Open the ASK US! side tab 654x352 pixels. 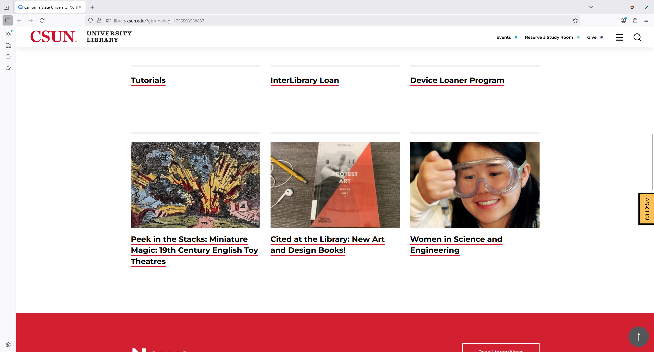point(646,209)
